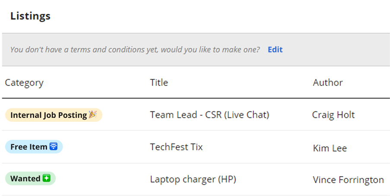
Task: Select the Internal Job Posting category tag
Action: click(x=54, y=115)
